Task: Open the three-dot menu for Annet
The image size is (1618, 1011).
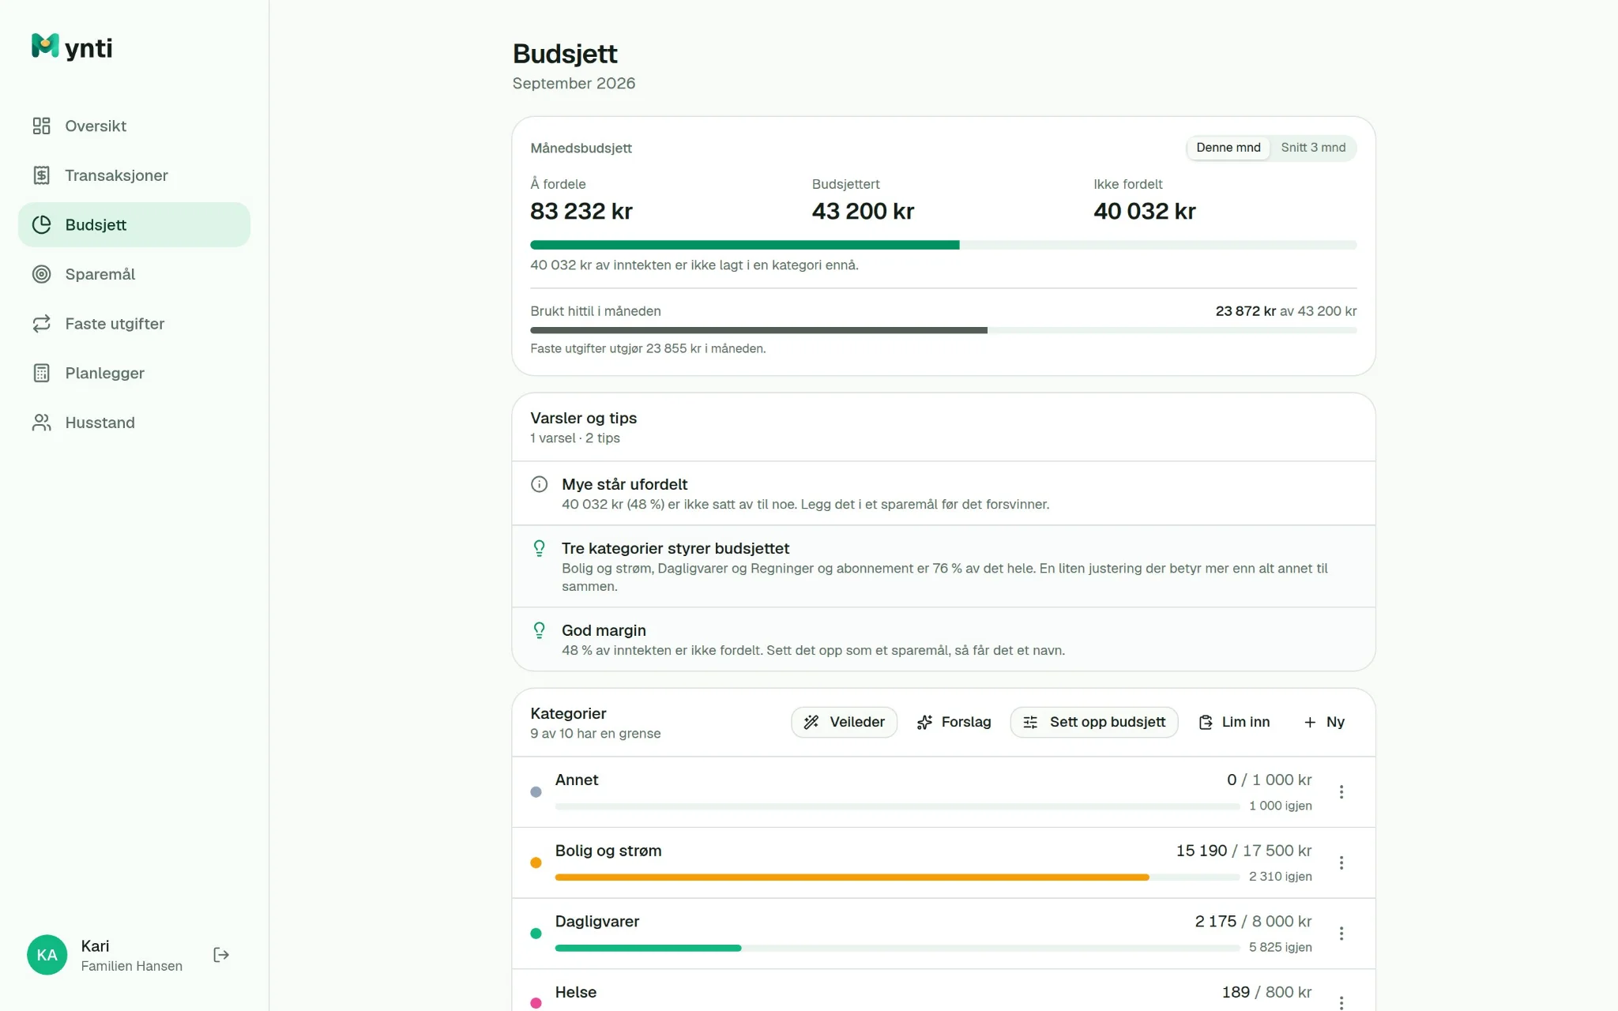Action: [x=1341, y=791]
